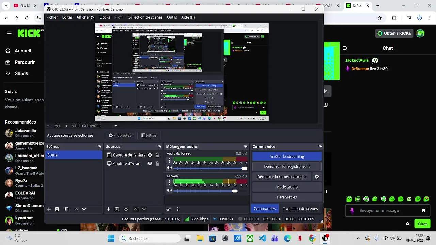
Task: Click Filtres button for source
Action: click(x=149, y=135)
